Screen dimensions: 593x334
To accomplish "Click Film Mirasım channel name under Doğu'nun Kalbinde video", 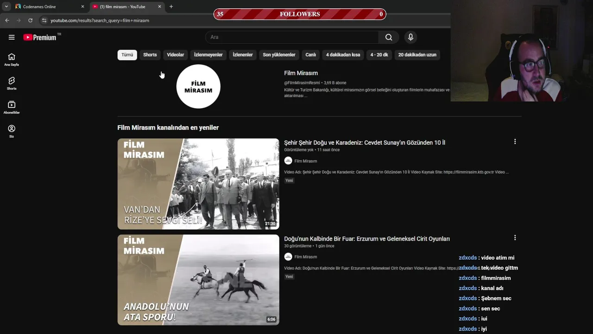I will tap(306, 257).
